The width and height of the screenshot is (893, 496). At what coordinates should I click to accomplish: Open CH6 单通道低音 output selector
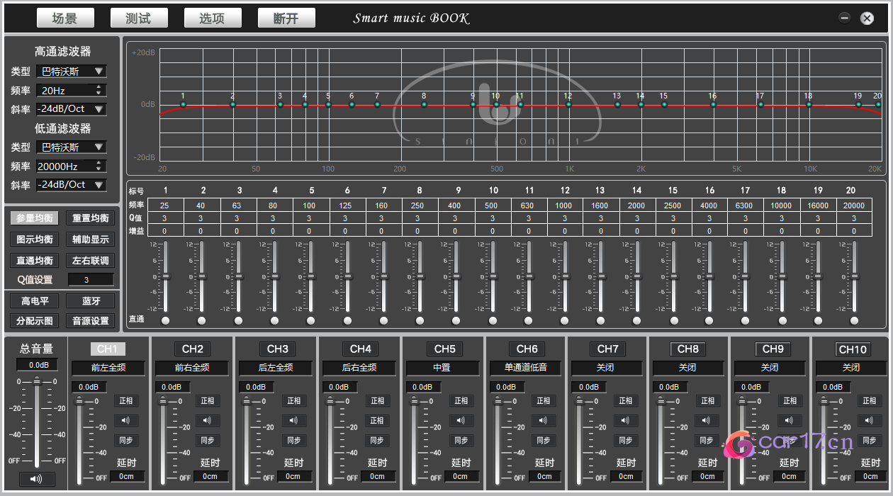coord(526,368)
